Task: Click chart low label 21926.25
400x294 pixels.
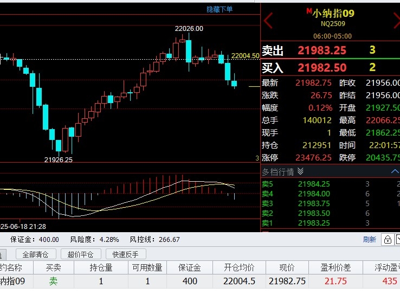Action: pyautogui.click(x=58, y=160)
